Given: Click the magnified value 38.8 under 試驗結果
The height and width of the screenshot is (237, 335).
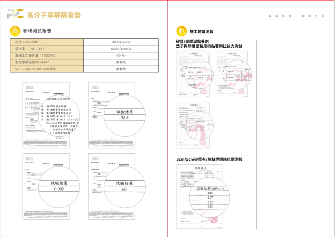Looking at the screenshot, I should pos(125,118).
